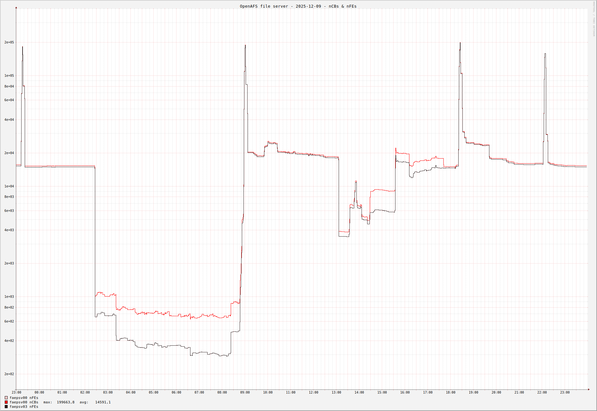Click the black faepsv03 nFEs legend swatch
Viewport: 597px width, 411px height.
pyautogui.click(x=6, y=407)
